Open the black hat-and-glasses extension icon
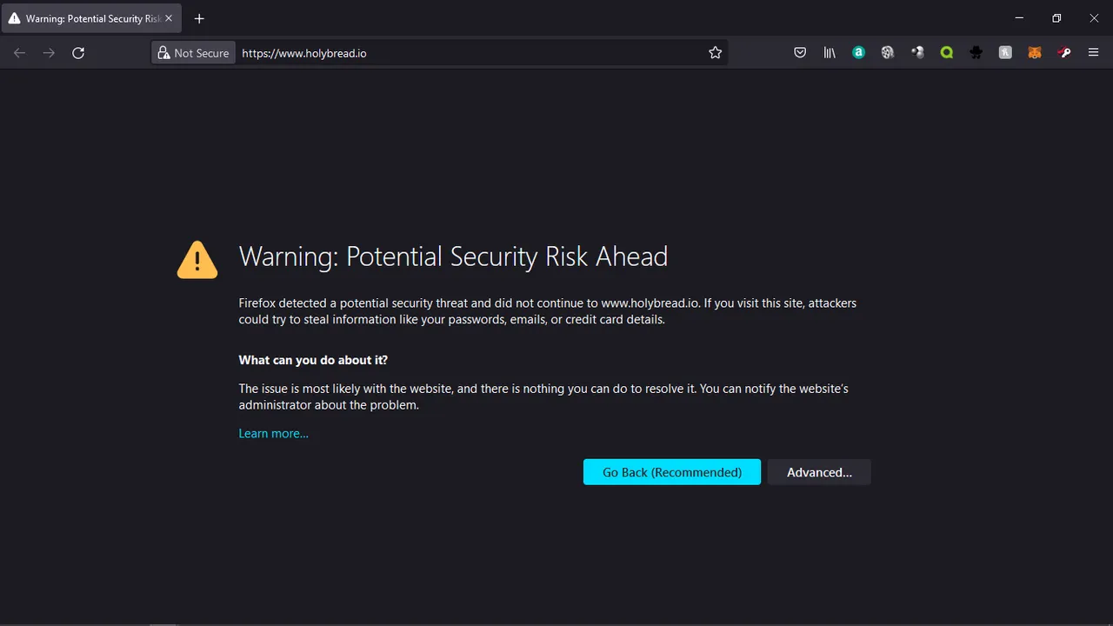This screenshot has width=1113, height=626. [x=976, y=53]
